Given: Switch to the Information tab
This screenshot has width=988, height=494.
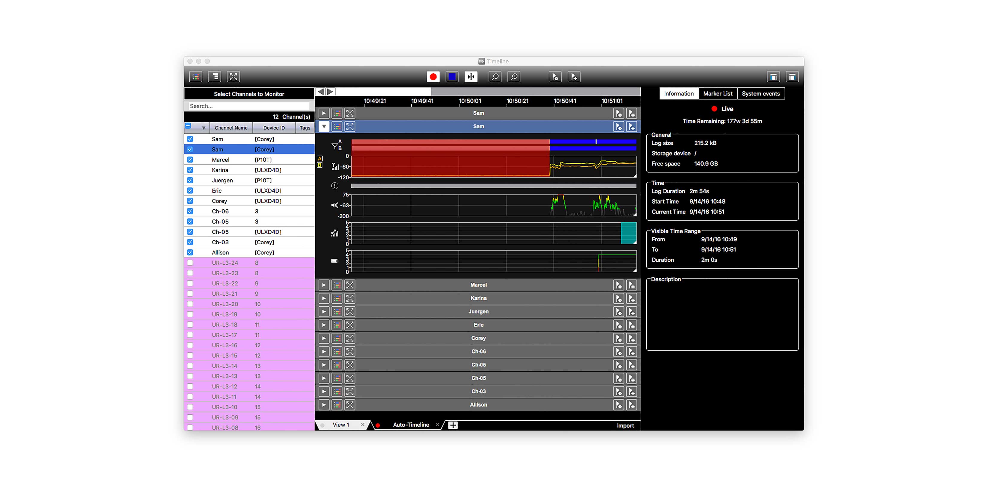Looking at the screenshot, I should tap(678, 94).
